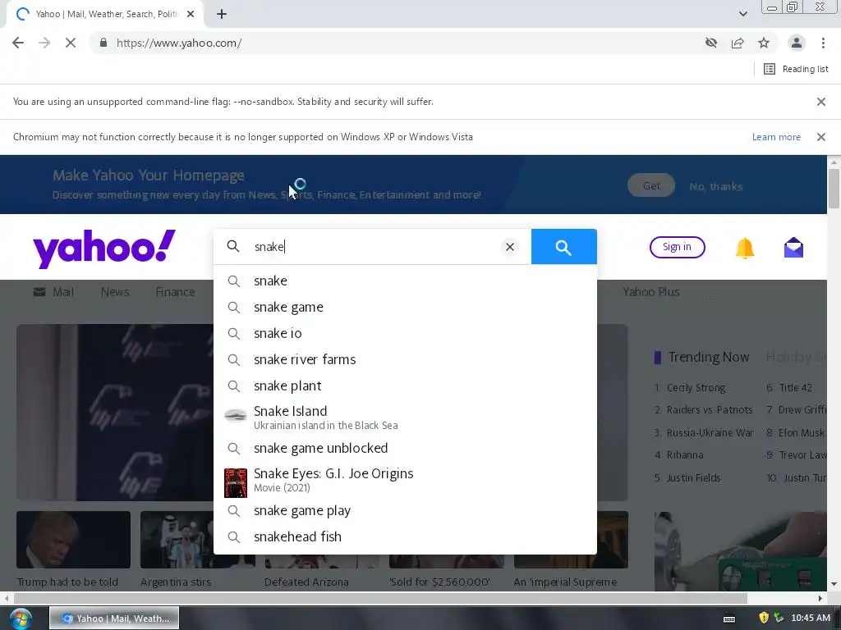Click the share page icon in the address bar

point(738,43)
